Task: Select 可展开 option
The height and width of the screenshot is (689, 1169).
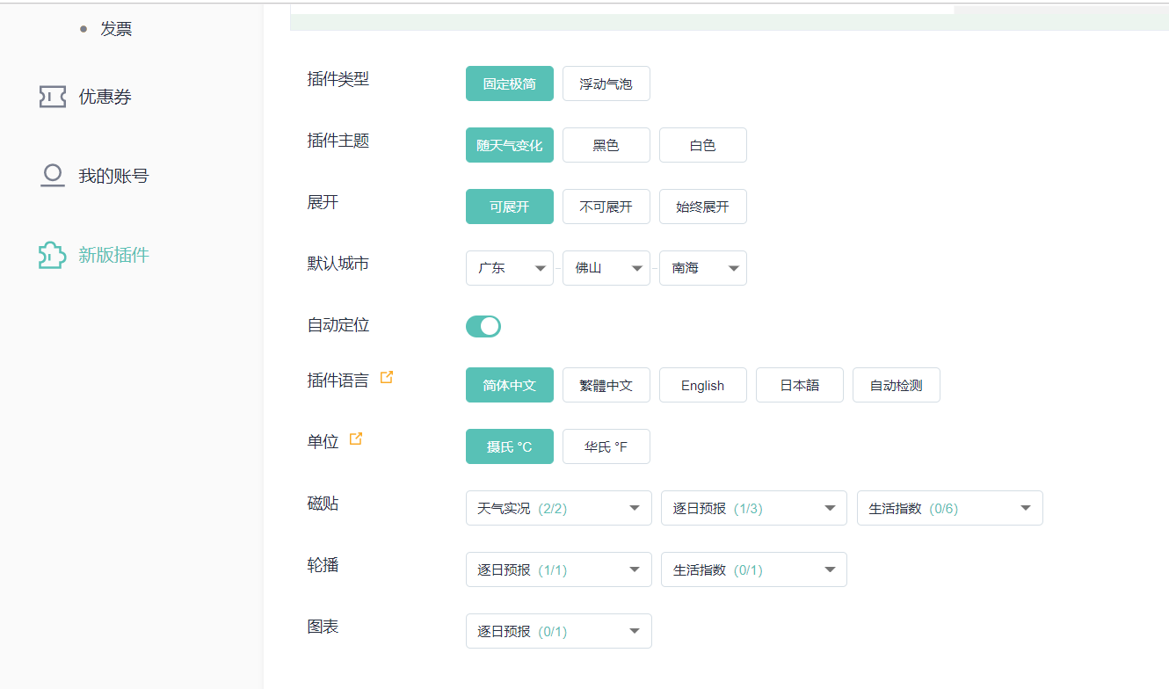Action: click(x=510, y=207)
